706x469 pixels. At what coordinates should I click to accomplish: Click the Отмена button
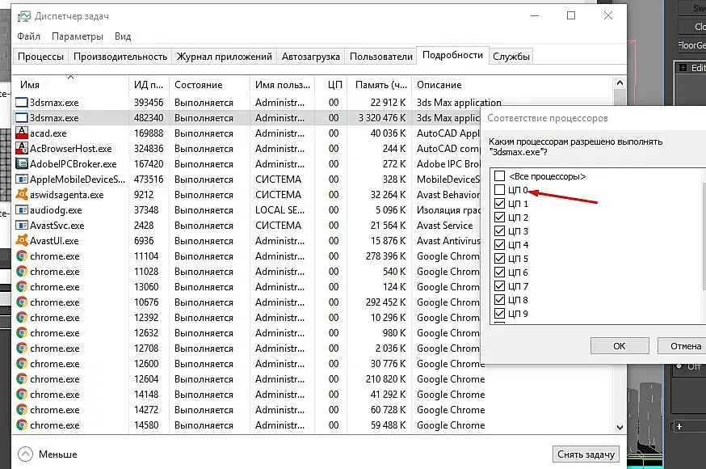coord(682,345)
